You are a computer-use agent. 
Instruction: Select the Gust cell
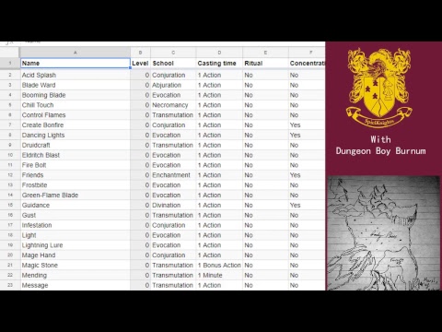point(76,215)
